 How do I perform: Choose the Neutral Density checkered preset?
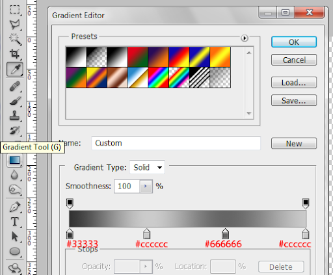220,77
